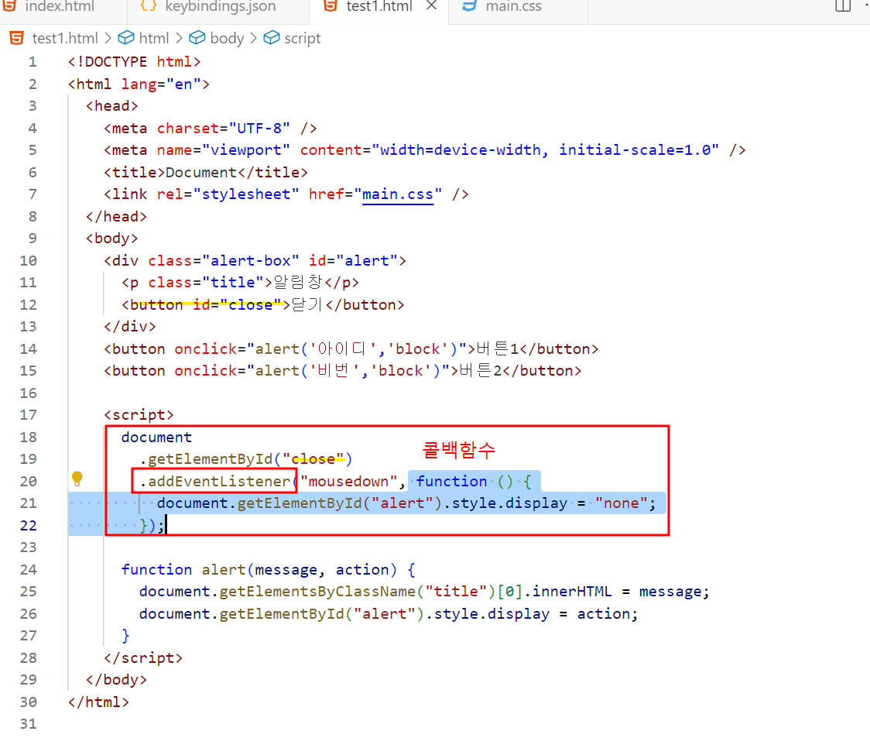Click the split editor icon

(843, 5)
